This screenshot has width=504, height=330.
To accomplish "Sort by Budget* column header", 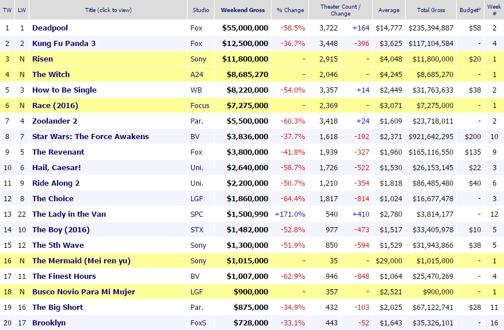I will pyautogui.click(x=470, y=10).
